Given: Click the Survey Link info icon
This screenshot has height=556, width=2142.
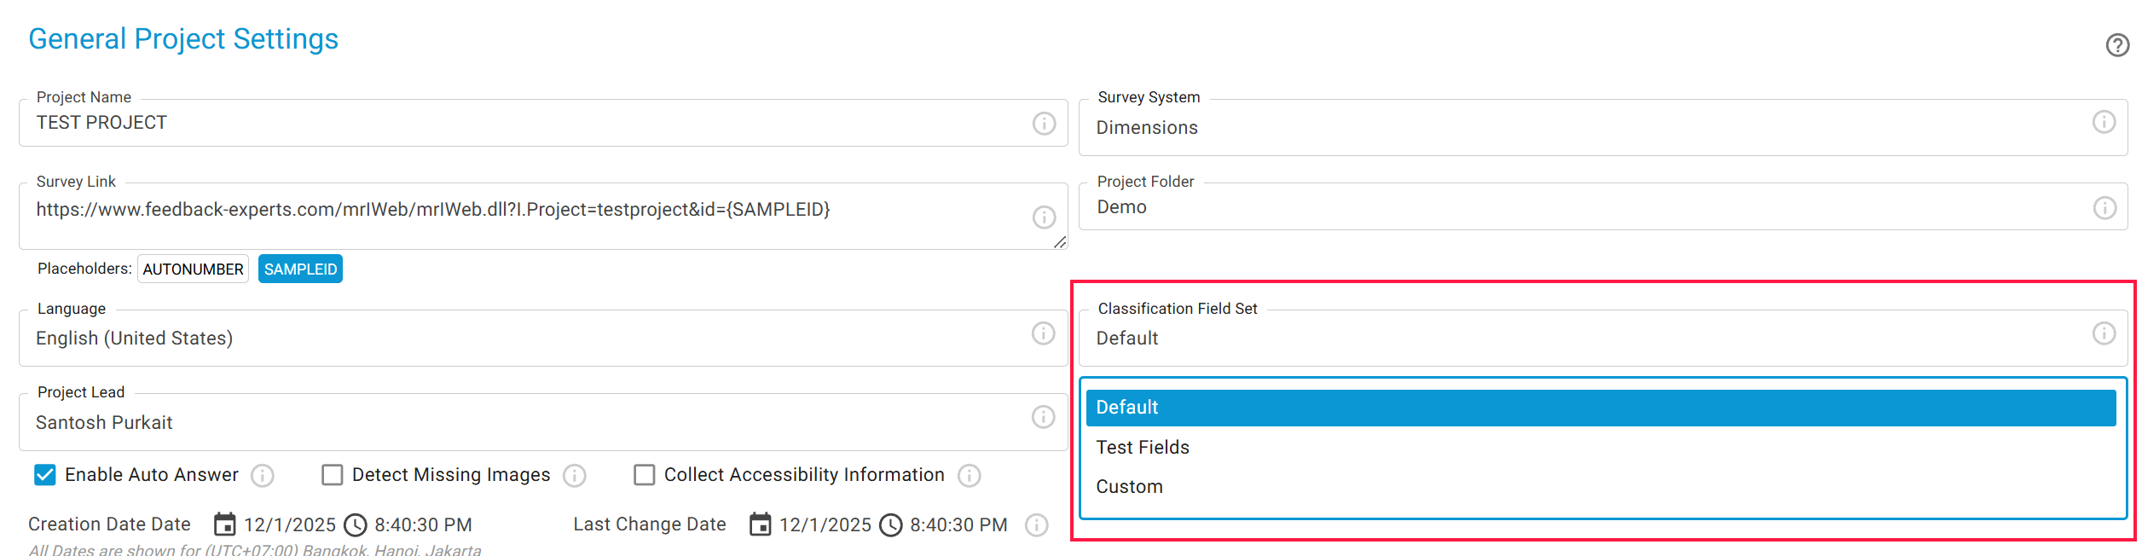Looking at the screenshot, I should click(1044, 217).
